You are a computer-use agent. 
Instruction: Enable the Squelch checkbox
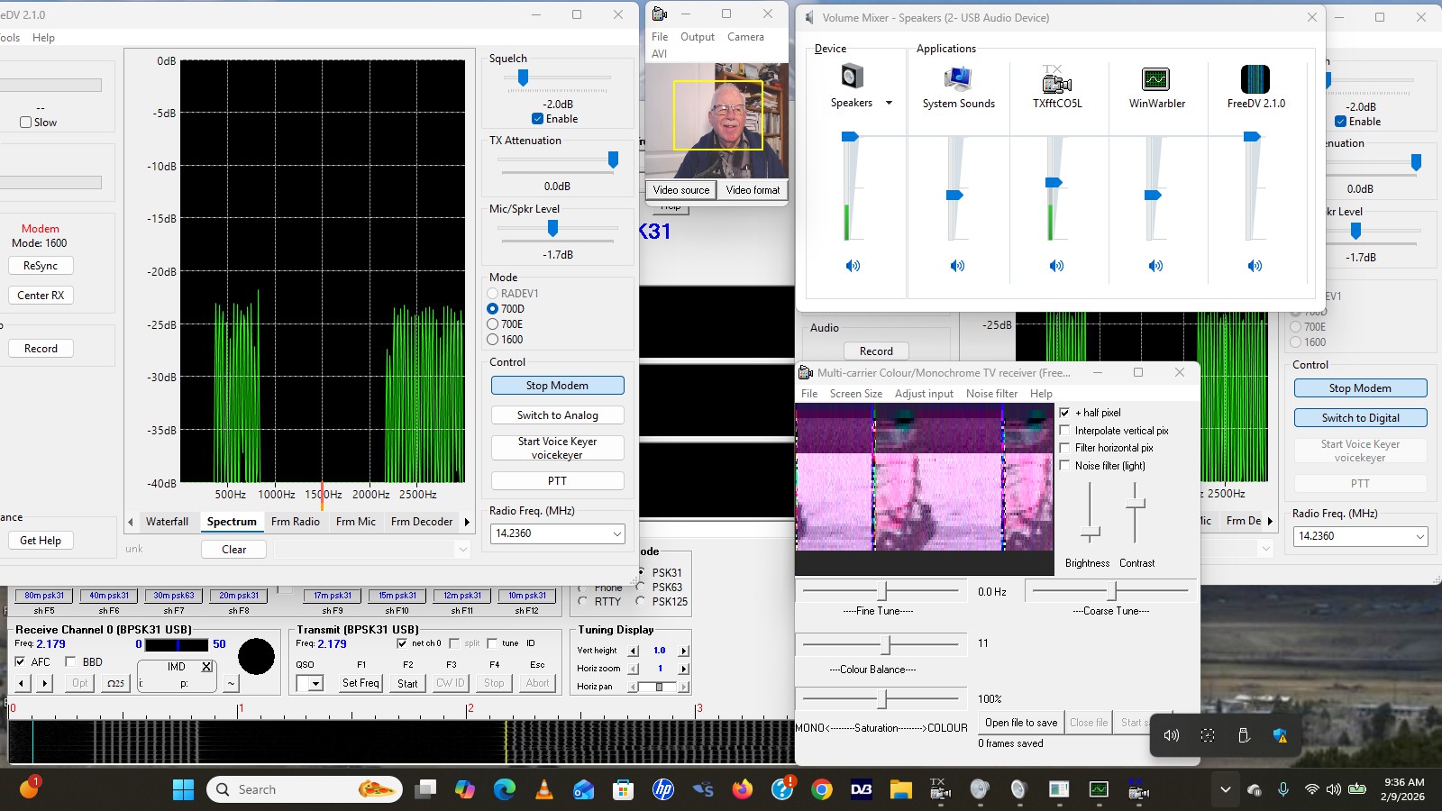[538, 119]
